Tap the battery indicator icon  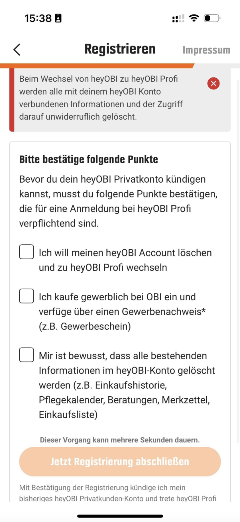212,18
